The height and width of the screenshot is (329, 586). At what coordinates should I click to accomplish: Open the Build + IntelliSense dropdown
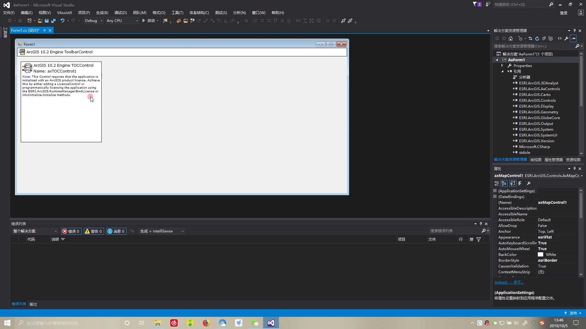pos(162,231)
